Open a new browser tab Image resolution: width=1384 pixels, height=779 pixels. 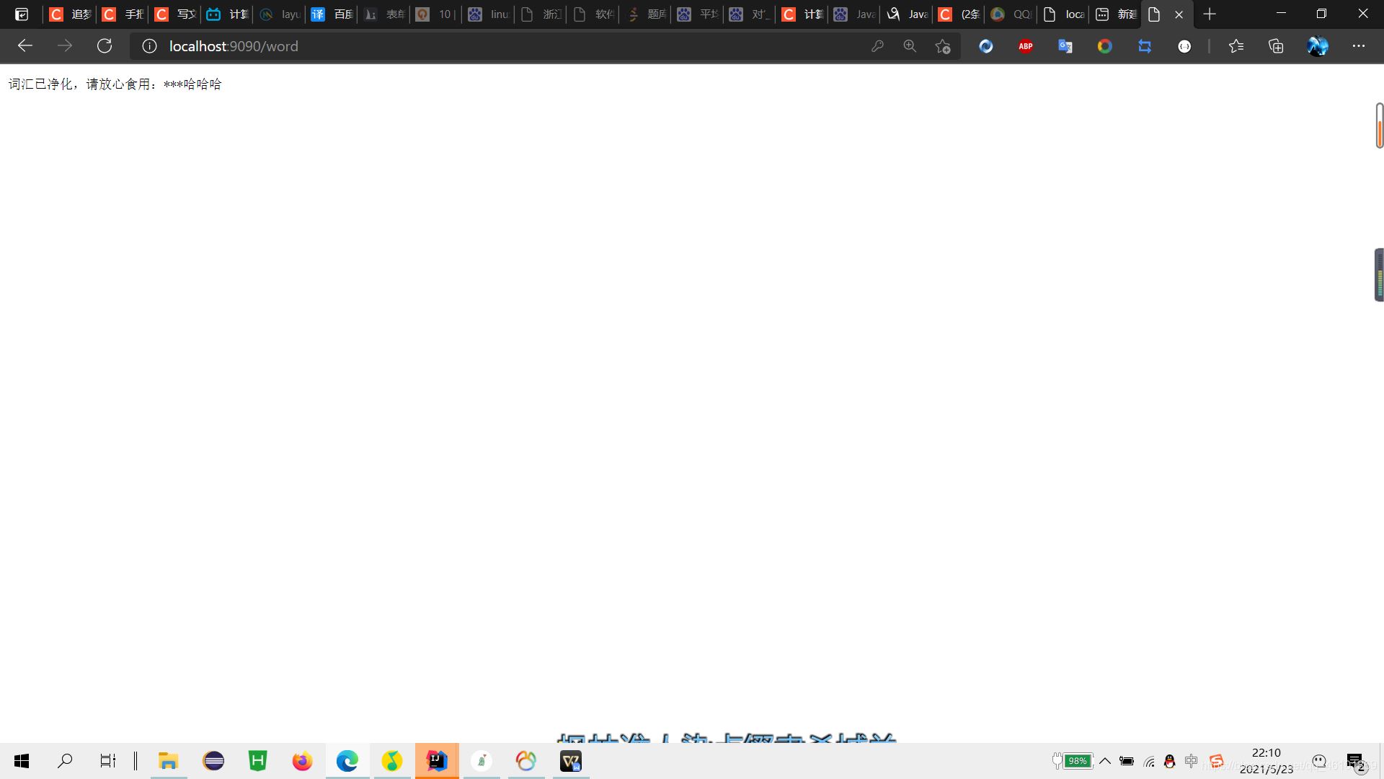tap(1210, 14)
